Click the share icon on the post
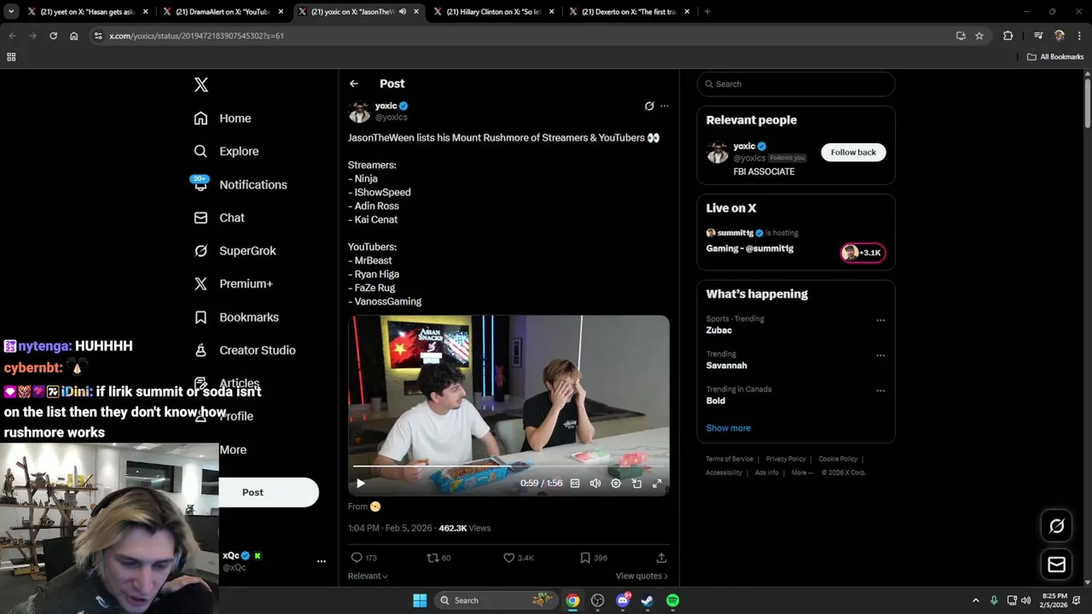The height and width of the screenshot is (614, 1092). pos(661,558)
